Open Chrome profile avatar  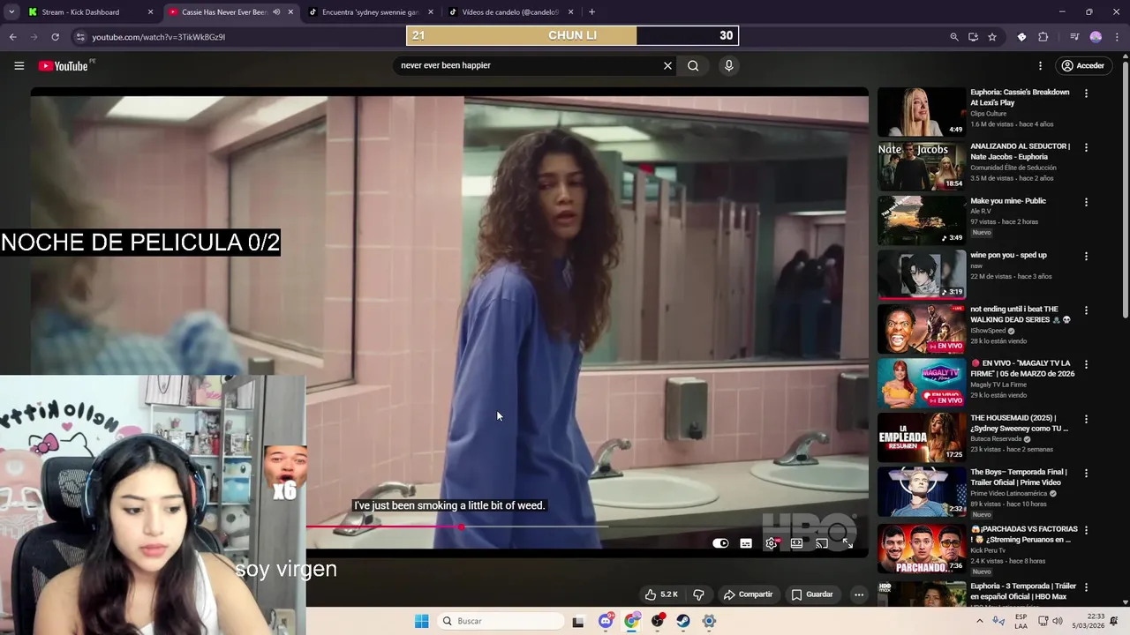click(x=1096, y=36)
